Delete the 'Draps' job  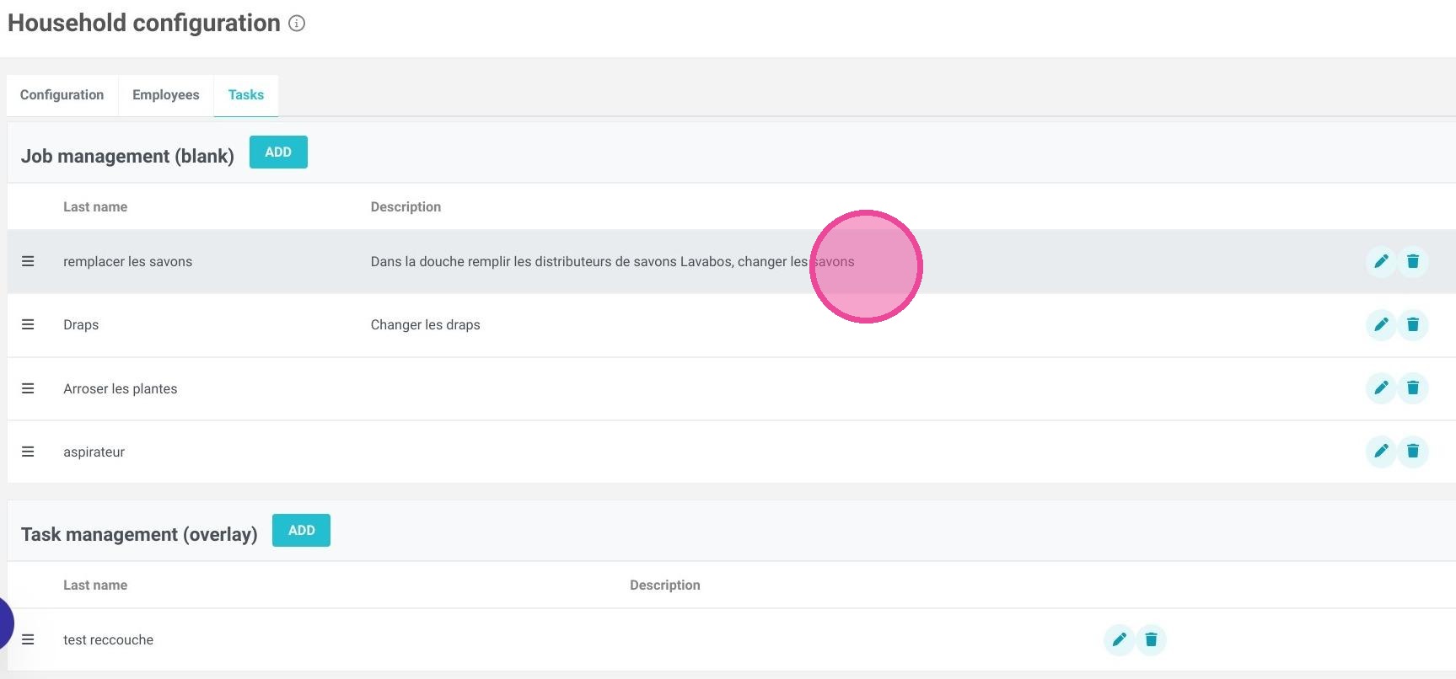[1413, 324]
